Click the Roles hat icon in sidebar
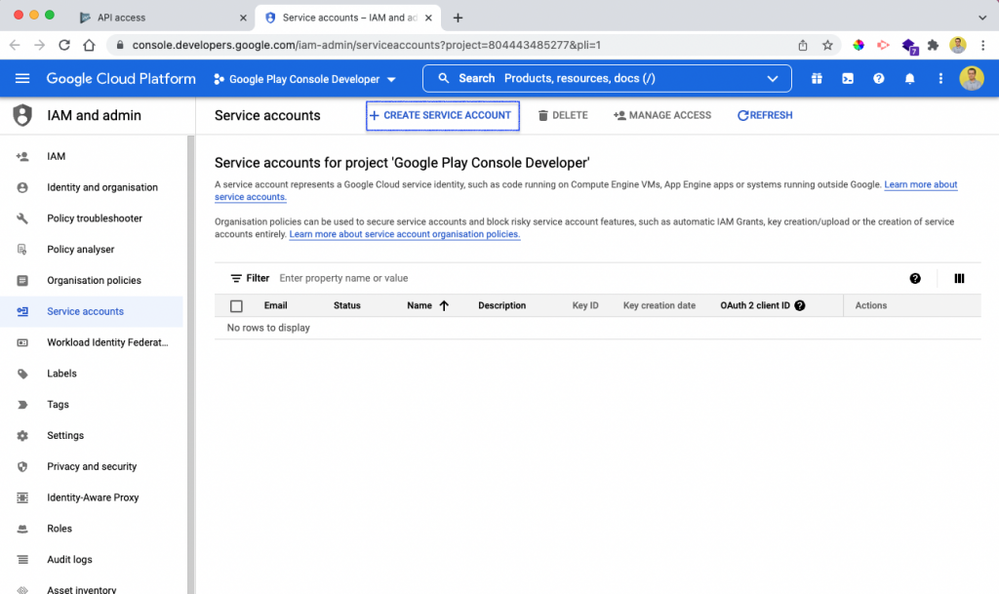Image resolution: width=999 pixels, height=594 pixels. [22, 529]
